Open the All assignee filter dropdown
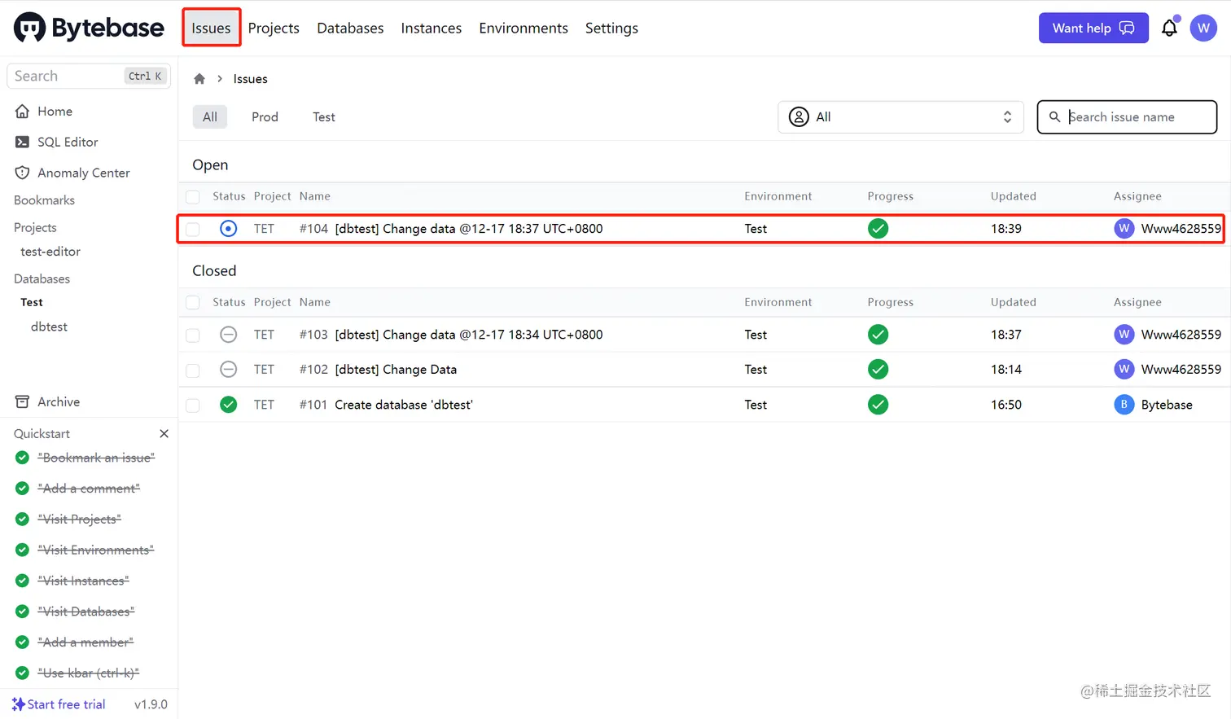Image resolution: width=1231 pixels, height=719 pixels. click(900, 117)
